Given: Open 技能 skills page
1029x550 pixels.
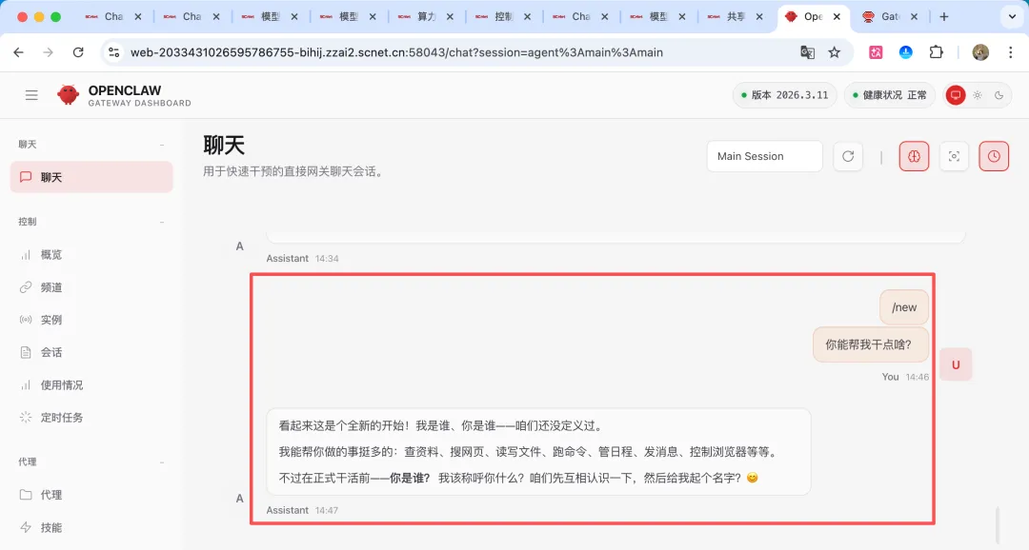Looking at the screenshot, I should 91,528.
